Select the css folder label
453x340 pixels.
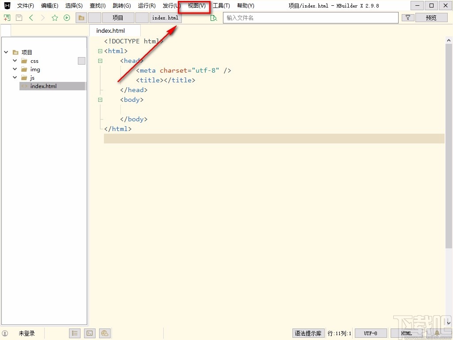pos(35,61)
